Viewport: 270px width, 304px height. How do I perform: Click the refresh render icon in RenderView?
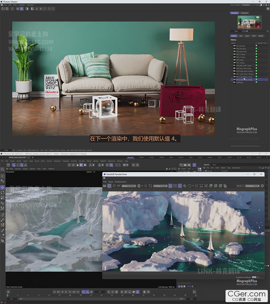tap(114, 186)
